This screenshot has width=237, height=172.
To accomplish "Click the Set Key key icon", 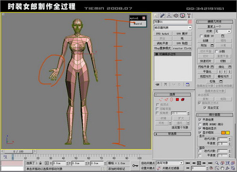I will [x=135, y=165].
